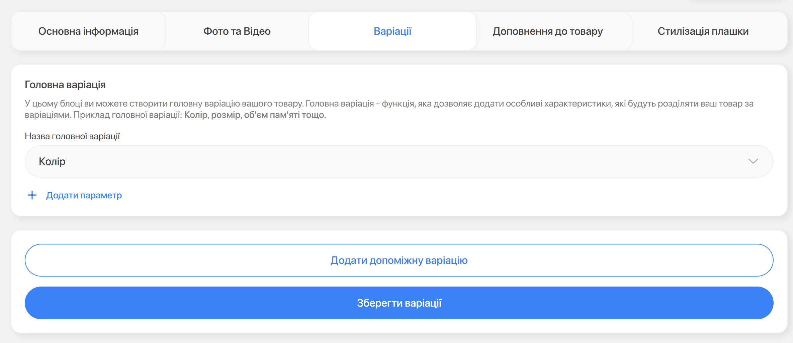Click the Назва головної варіації field label

pyautogui.click(x=72, y=136)
